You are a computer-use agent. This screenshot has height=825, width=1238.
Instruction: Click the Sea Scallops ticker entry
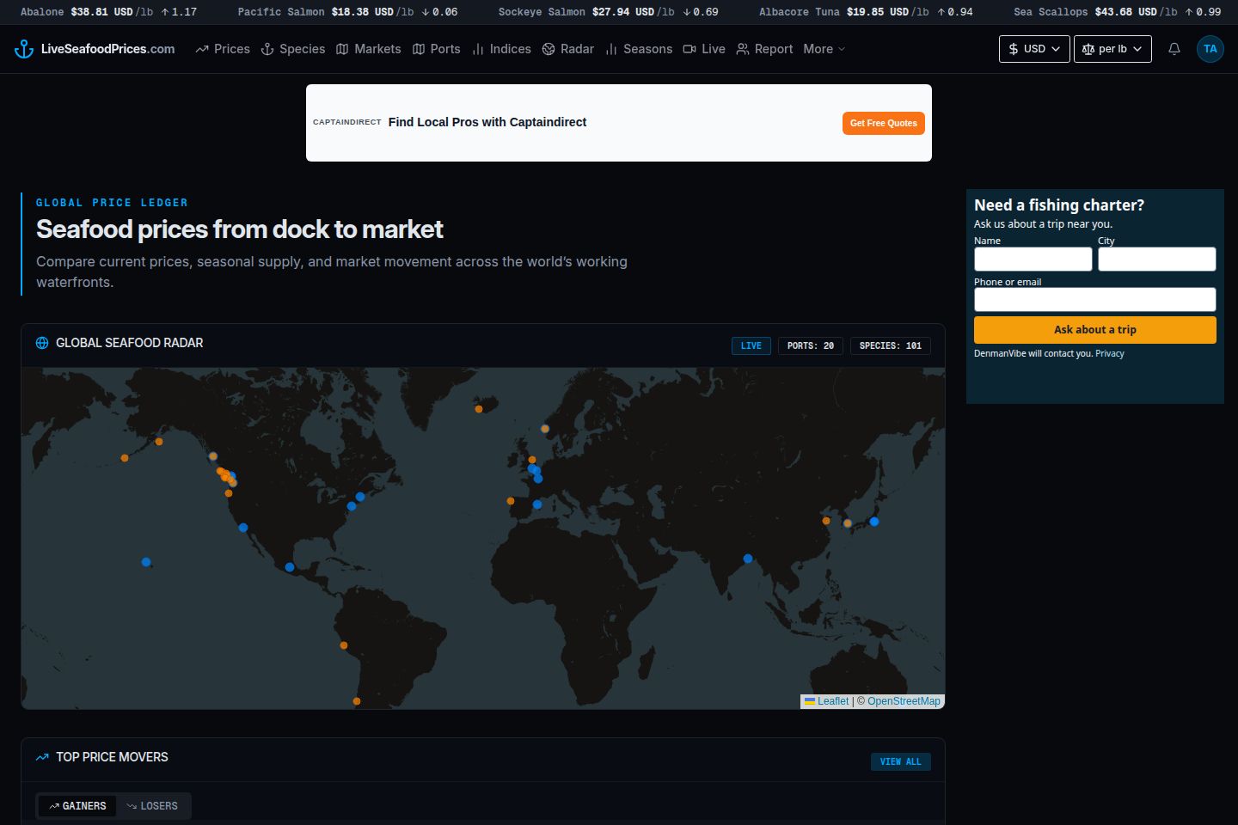[1118, 12]
